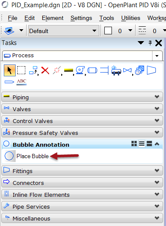Viewport: 166px width, 226px height.
Task: Expand the Control Valves group
Action: pos(82,121)
